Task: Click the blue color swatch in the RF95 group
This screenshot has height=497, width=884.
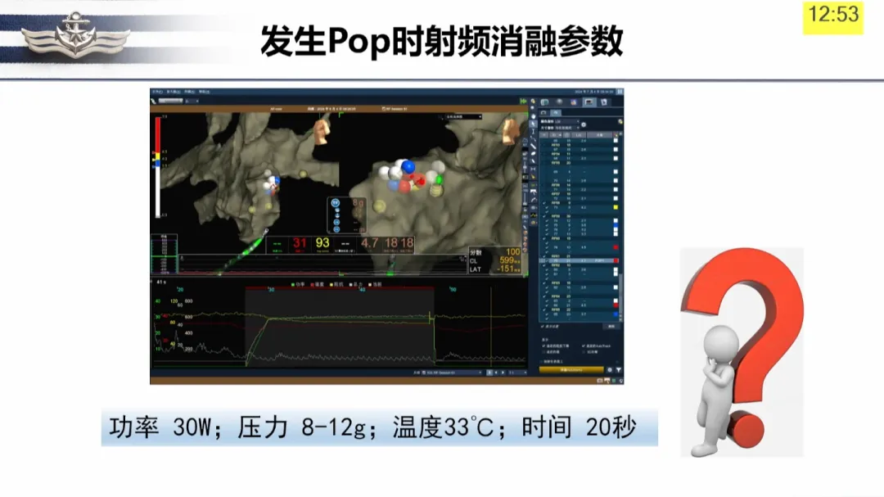Action: coord(616,314)
